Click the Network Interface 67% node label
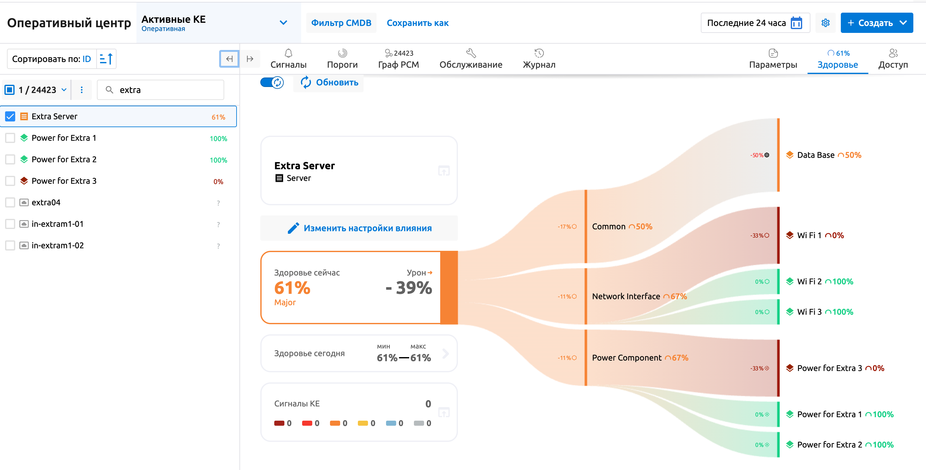Image resolution: width=926 pixels, height=470 pixels. 639,296
